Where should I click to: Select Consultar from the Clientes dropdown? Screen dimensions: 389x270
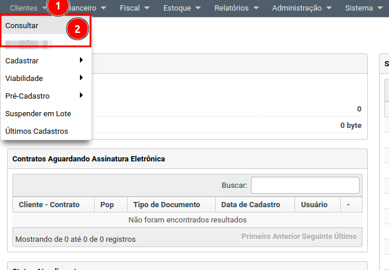coord(22,26)
